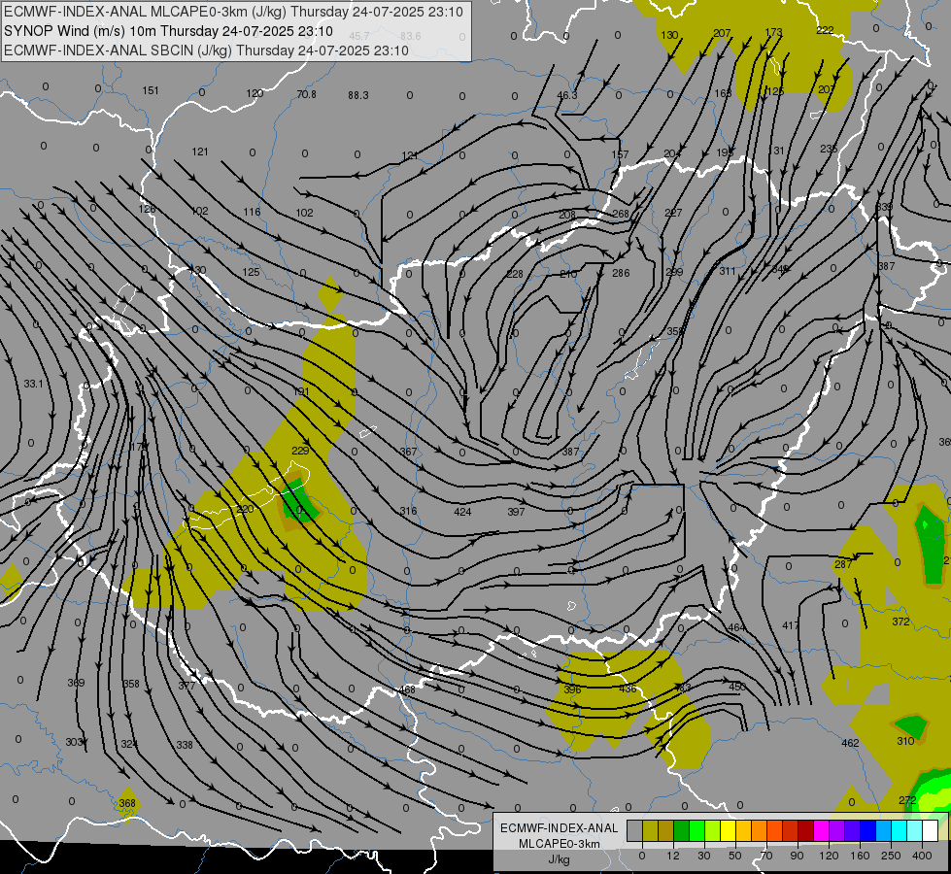Click the map value 191
This screenshot has width=951, height=874.
pyautogui.click(x=301, y=391)
